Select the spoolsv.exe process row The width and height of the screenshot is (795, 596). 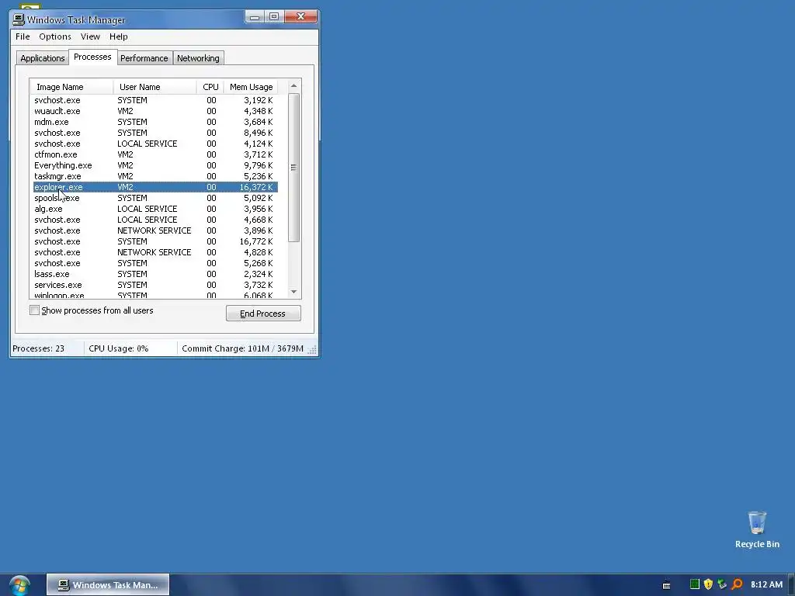pyautogui.click(x=155, y=198)
